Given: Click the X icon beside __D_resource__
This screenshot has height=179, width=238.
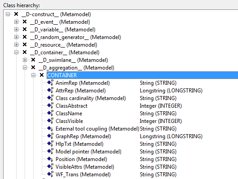Looking at the screenshot, I should pos(25,44).
